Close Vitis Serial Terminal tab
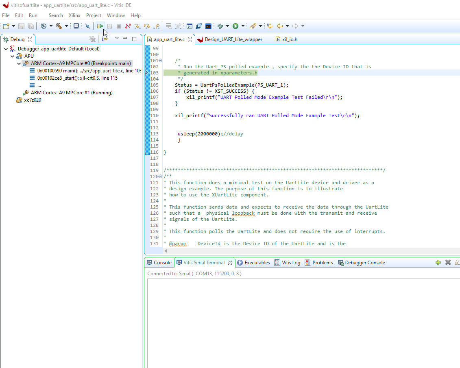 tap(230, 263)
